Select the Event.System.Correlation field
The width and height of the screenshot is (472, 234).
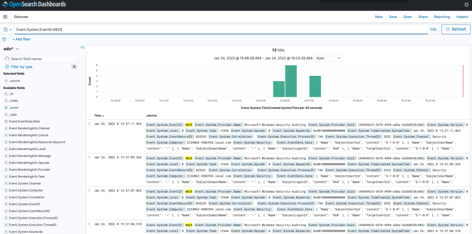tap(27, 197)
